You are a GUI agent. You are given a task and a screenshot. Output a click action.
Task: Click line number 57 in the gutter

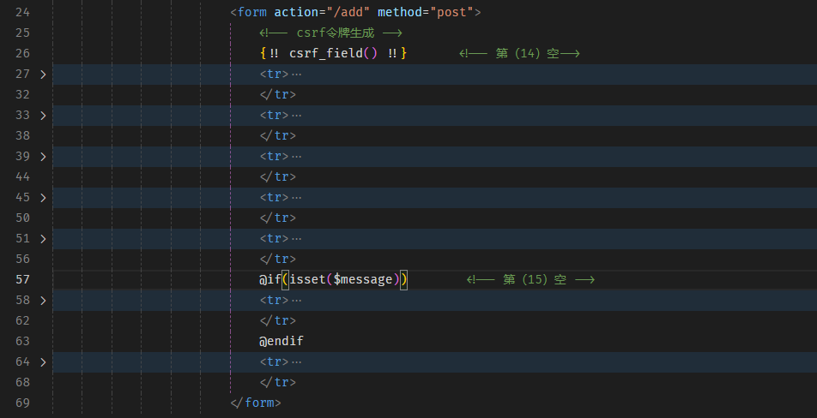click(22, 280)
